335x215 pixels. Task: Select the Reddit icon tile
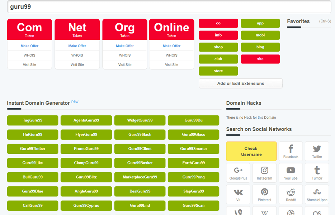(x=291, y=195)
